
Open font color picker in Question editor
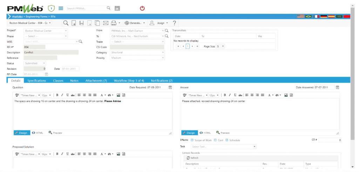coord(103,95)
